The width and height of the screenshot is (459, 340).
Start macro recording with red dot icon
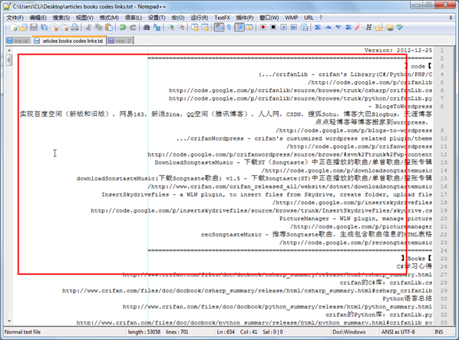[x=263, y=28]
